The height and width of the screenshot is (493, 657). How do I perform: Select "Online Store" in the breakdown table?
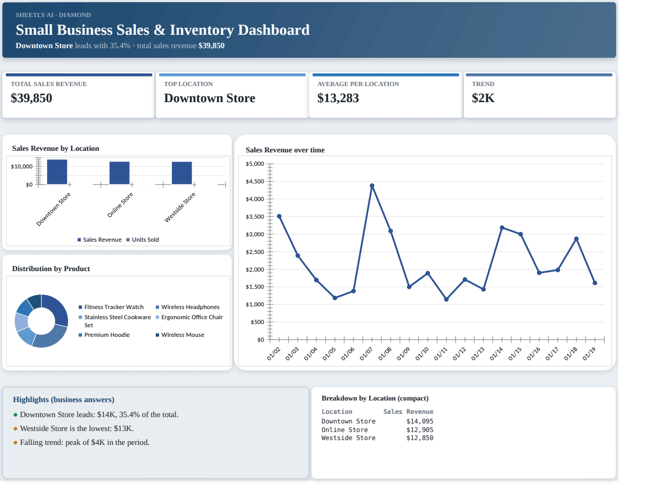[x=345, y=430]
